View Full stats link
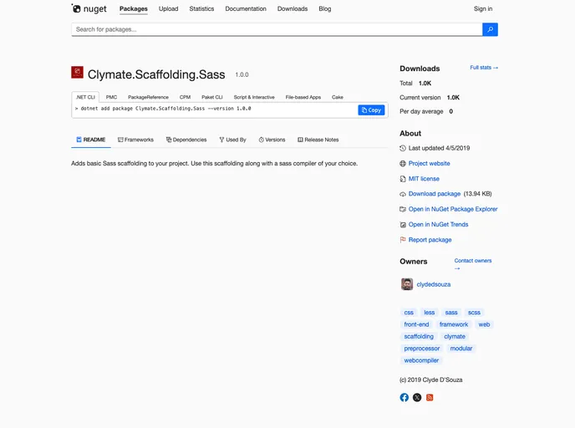Screen dimensions: 575x428 click(483, 68)
